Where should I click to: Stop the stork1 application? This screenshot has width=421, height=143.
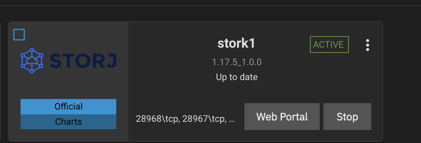pyautogui.click(x=347, y=117)
